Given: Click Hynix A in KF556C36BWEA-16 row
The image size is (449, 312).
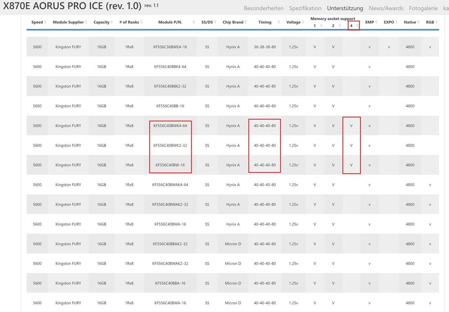Looking at the screenshot, I should click(x=233, y=47).
